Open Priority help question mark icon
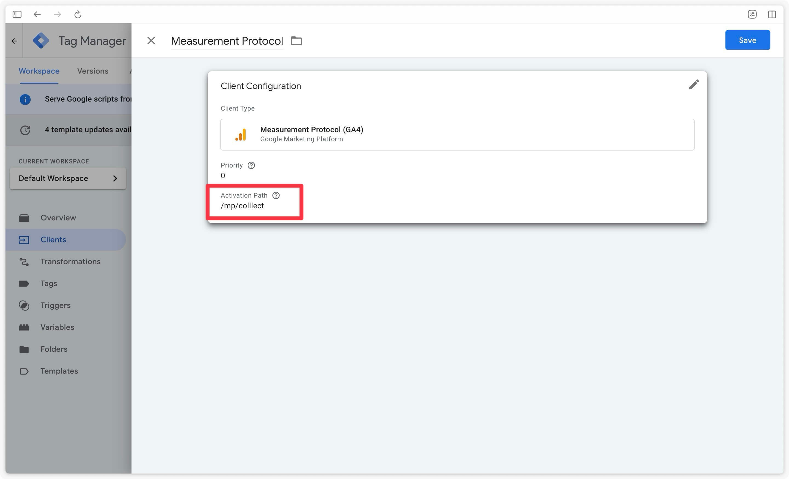This screenshot has height=479, width=789. click(251, 165)
